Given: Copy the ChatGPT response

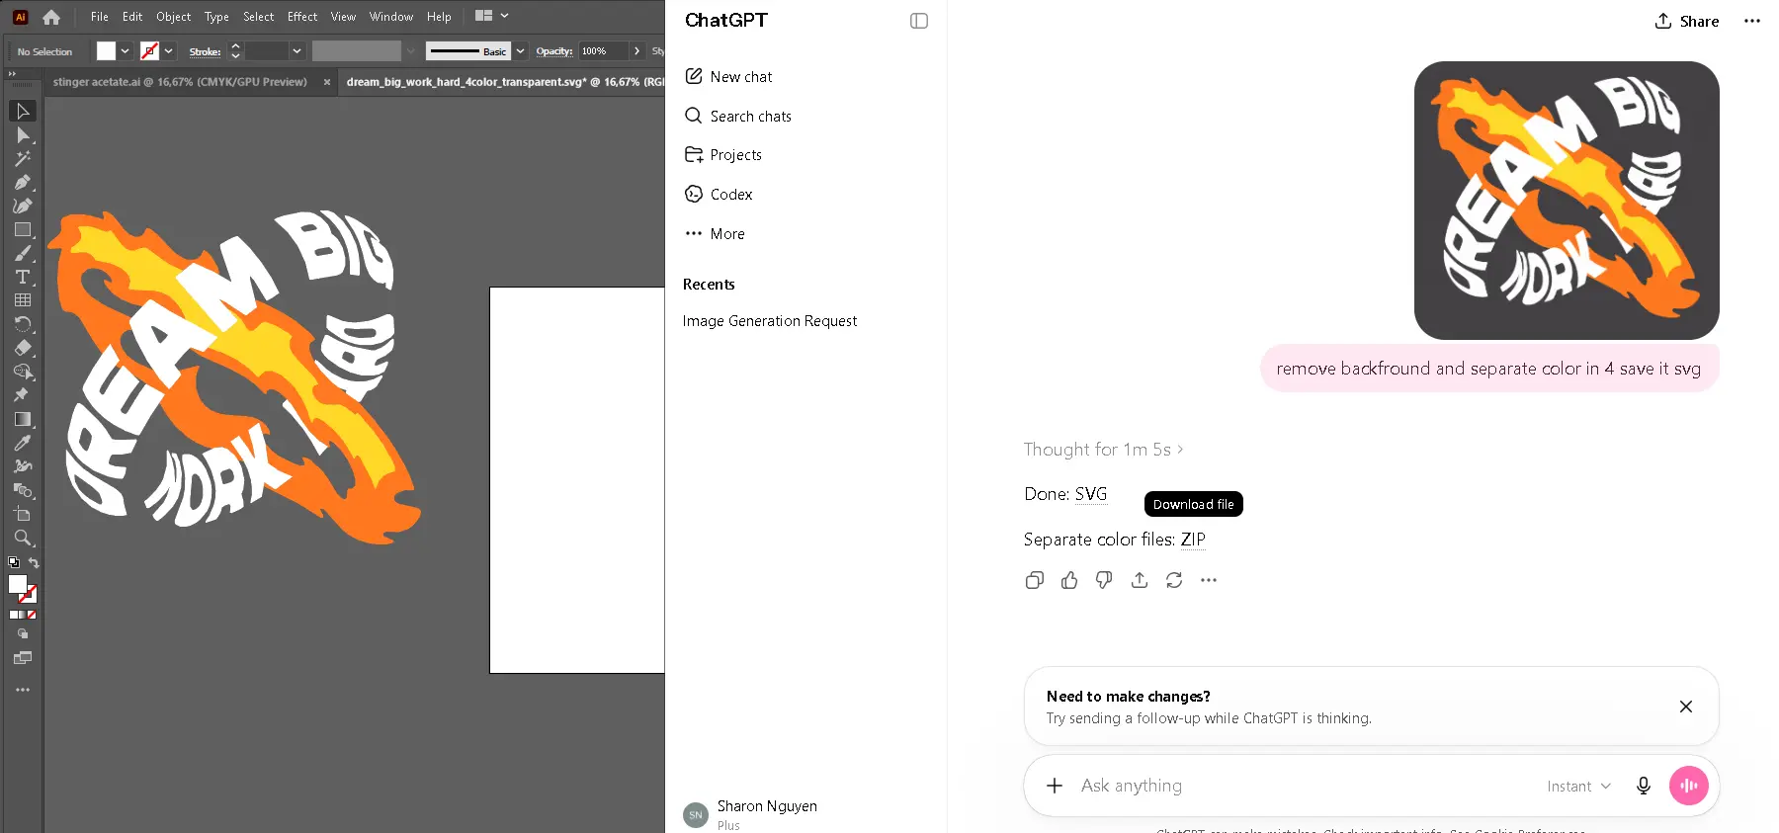Looking at the screenshot, I should tap(1035, 580).
